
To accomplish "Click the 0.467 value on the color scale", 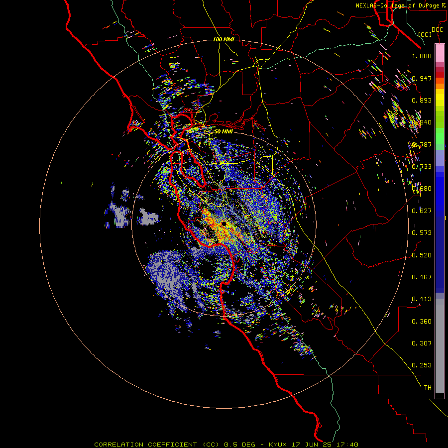I will pos(422,277).
